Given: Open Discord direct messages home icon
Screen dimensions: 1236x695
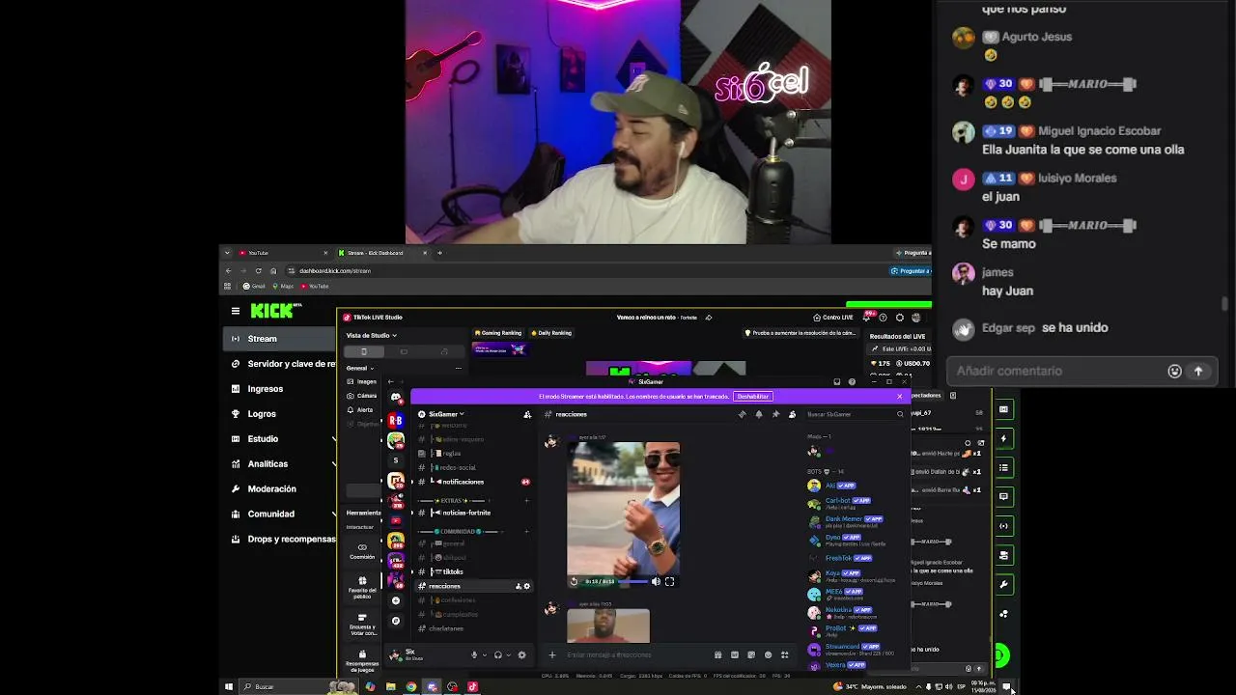Looking at the screenshot, I should pos(395,397).
